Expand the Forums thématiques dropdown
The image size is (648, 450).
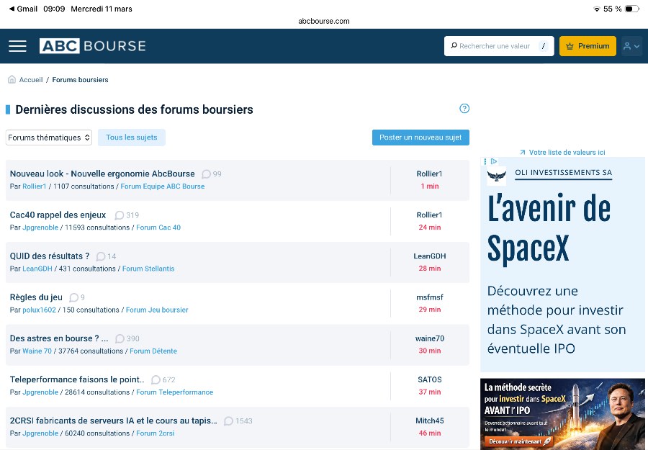tap(49, 138)
